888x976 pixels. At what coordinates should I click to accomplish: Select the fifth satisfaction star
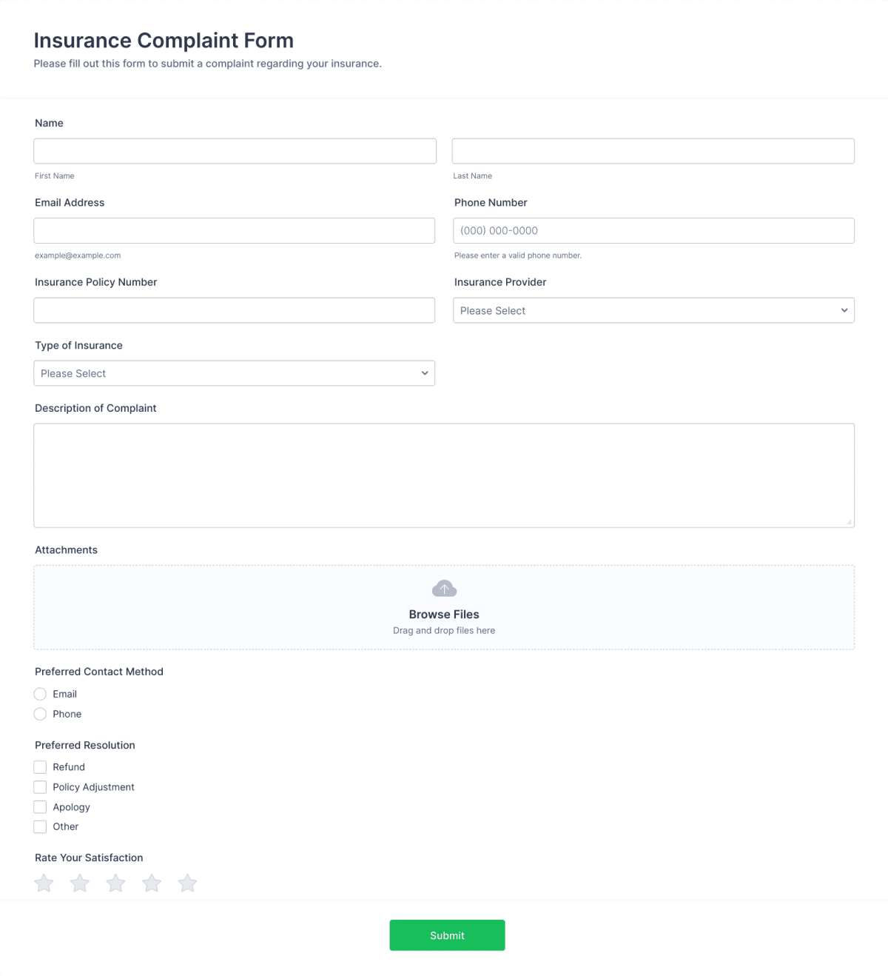coord(187,883)
